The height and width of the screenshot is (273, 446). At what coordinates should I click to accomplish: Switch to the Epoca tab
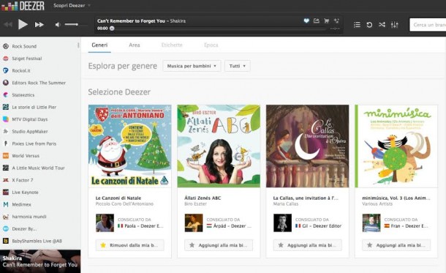pyautogui.click(x=211, y=45)
